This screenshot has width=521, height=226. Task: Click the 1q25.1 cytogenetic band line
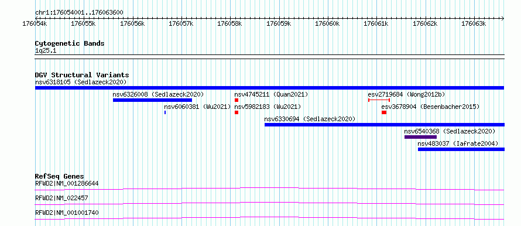(x=269, y=57)
